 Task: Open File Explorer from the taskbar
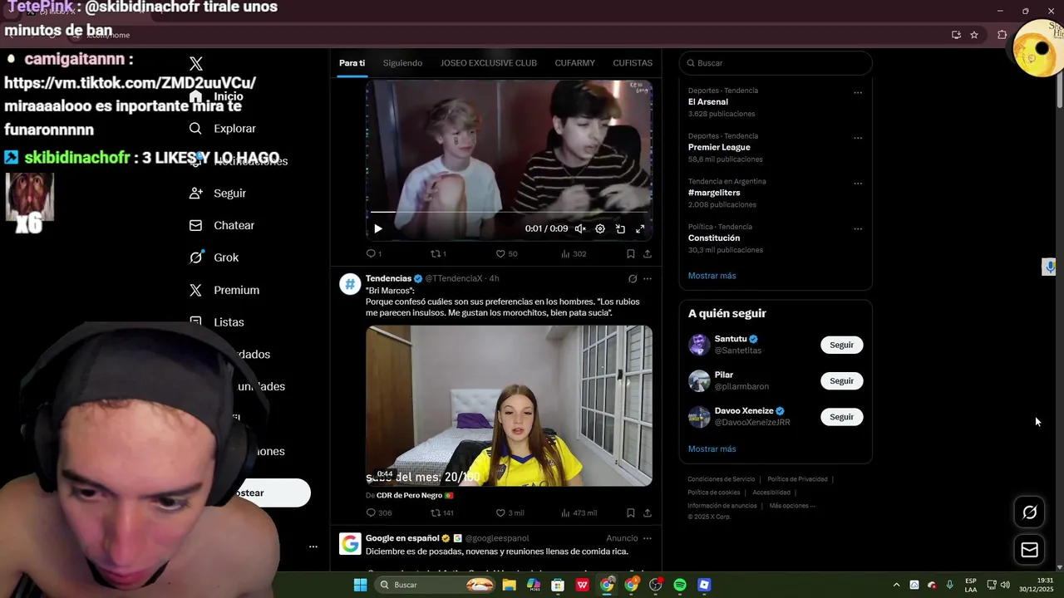[509, 585]
